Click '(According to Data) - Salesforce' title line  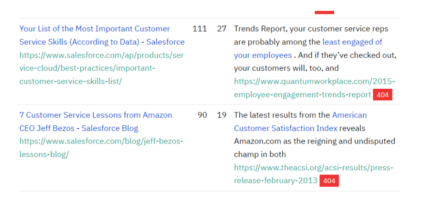coord(102,42)
